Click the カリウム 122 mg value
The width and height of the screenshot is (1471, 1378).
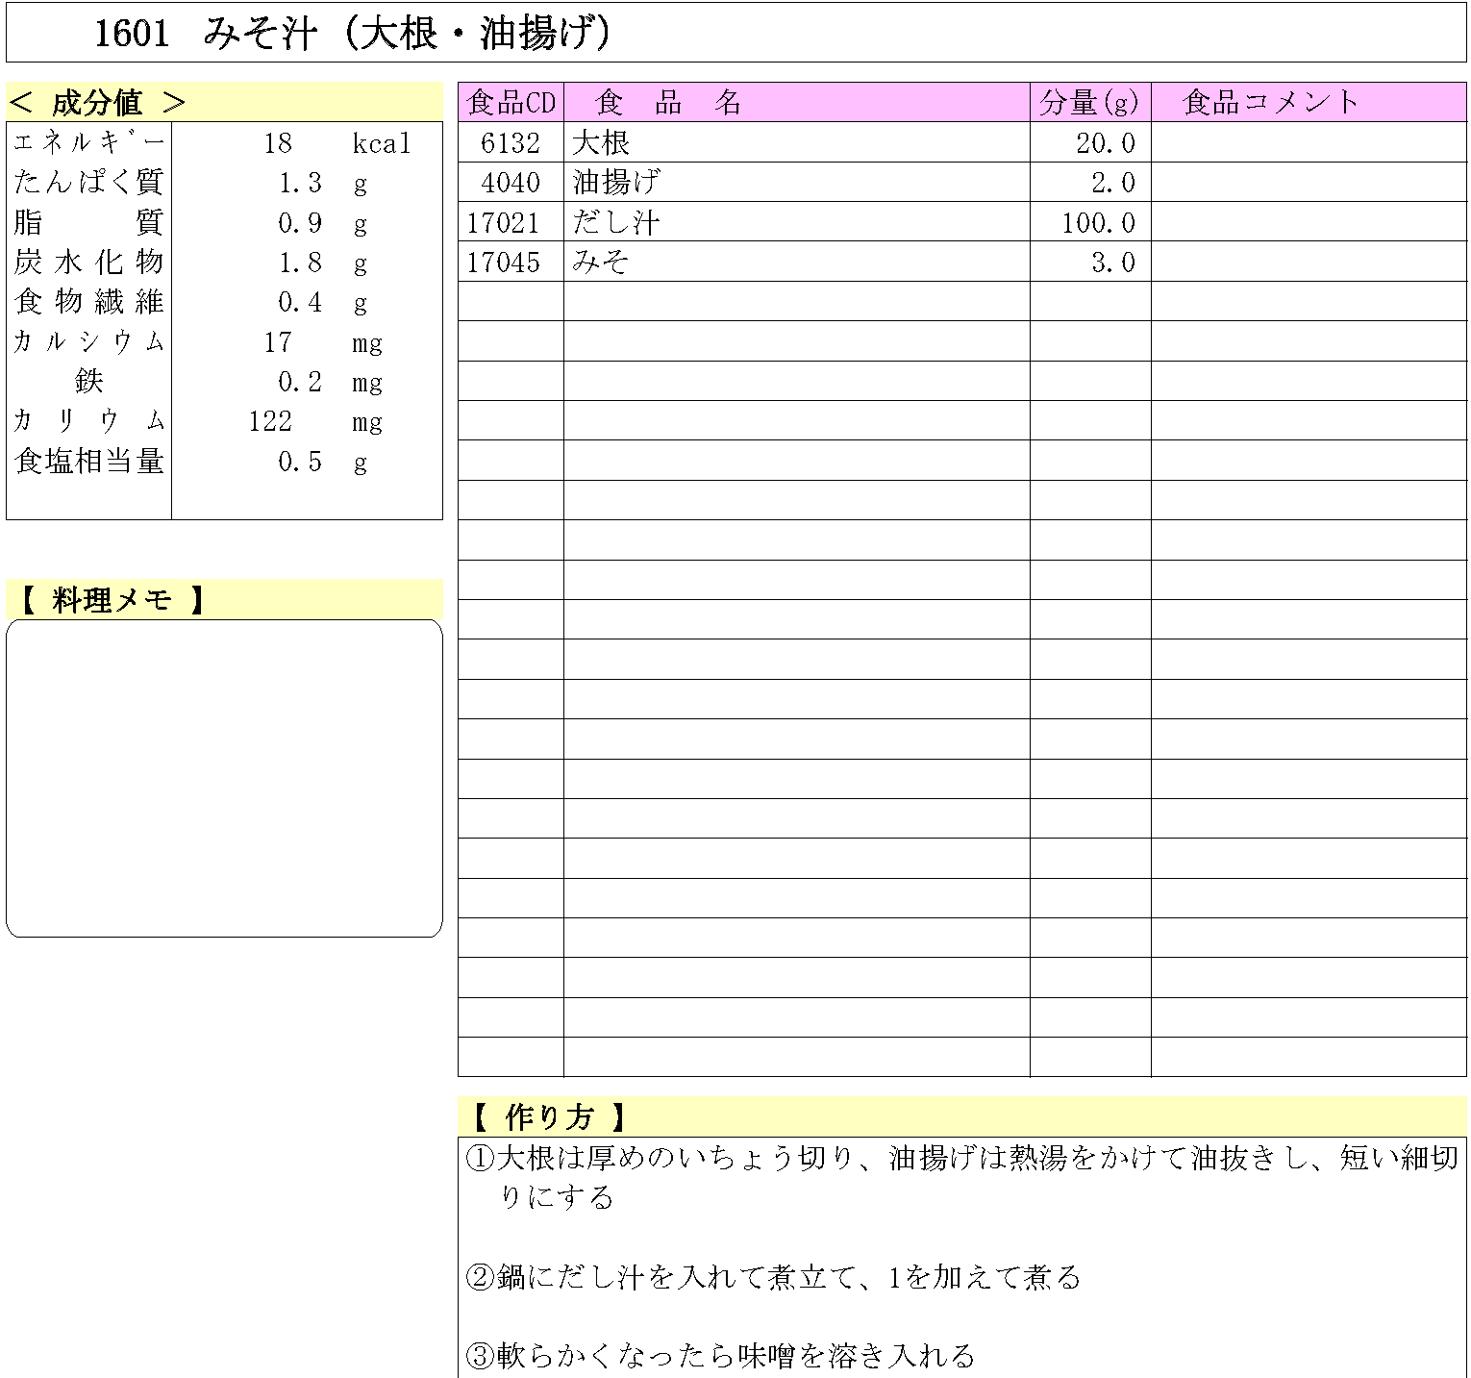click(x=270, y=421)
